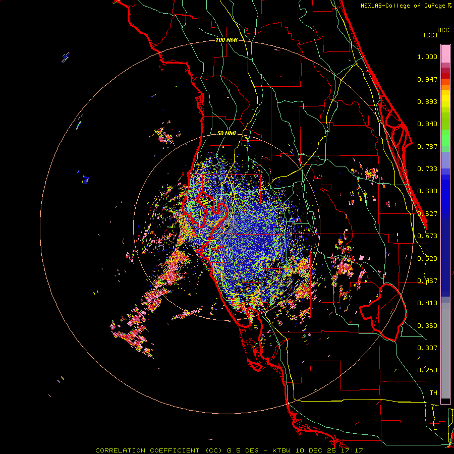The width and height of the screenshot is (454, 454).
Task: Pick the light pink top segment of color bar
Action: coord(445,53)
